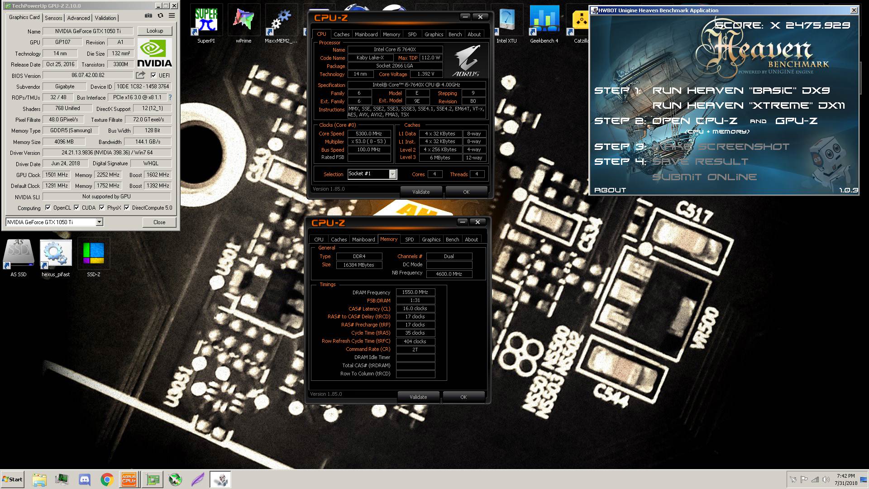This screenshot has height=489, width=869.
Task: Open File Explorer from the taskbar
Action: pos(39,479)
